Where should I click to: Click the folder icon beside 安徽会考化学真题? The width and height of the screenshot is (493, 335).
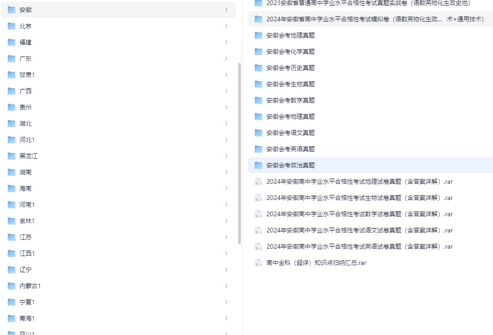(258, 52)
